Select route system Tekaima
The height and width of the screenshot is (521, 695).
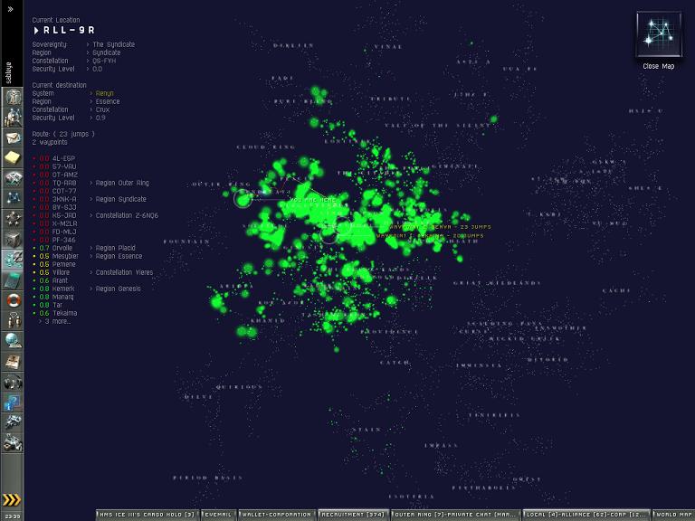pos(65,313)
